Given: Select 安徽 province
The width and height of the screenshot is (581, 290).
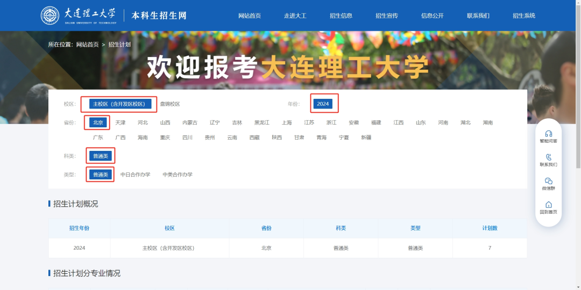Looking at the screenshot, I should click(353, 122).
